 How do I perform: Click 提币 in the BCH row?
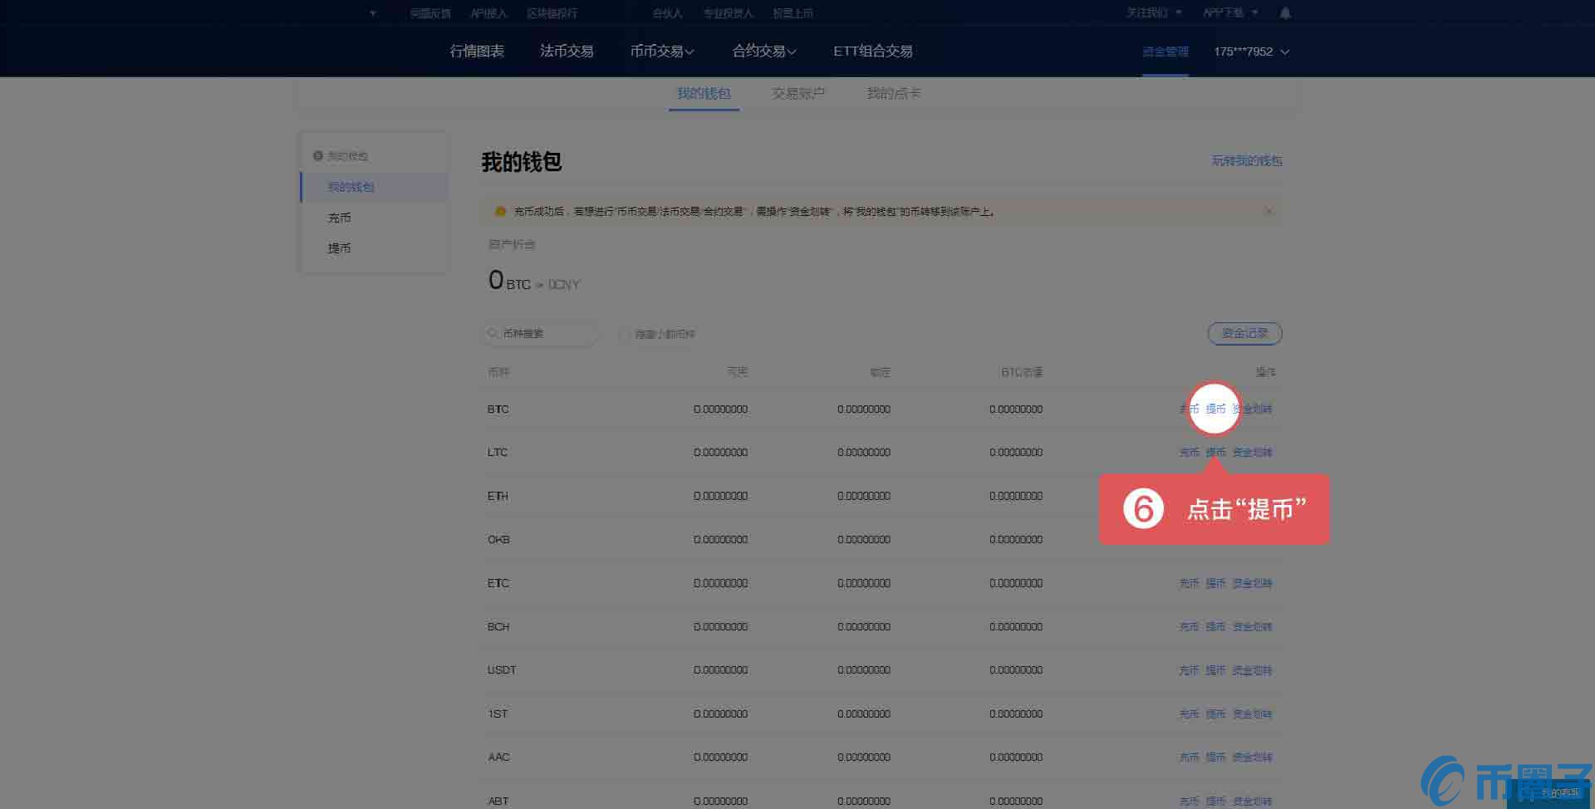coord(1215,627)
